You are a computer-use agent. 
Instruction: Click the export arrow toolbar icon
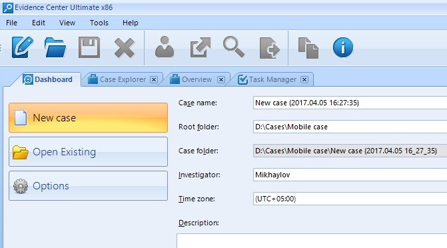(x=201, y=47)
